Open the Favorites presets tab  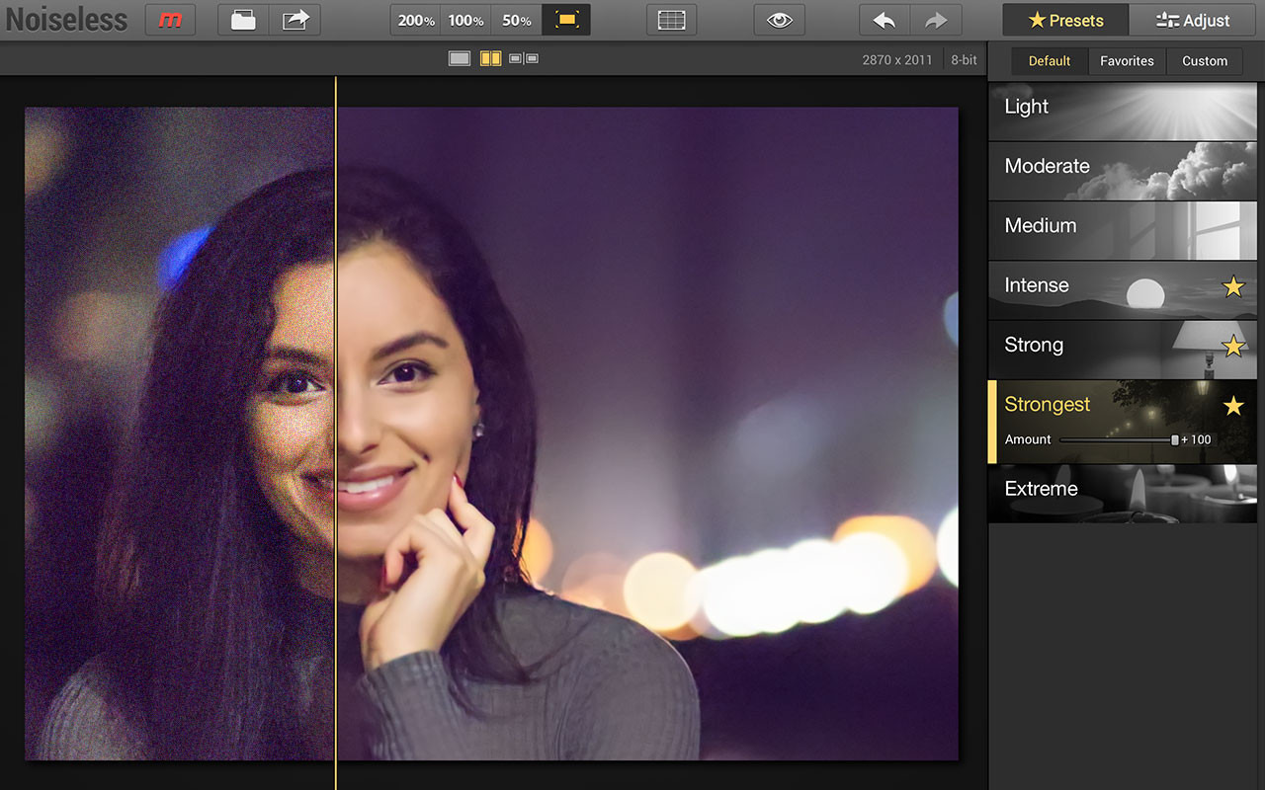coord(1127,61)
